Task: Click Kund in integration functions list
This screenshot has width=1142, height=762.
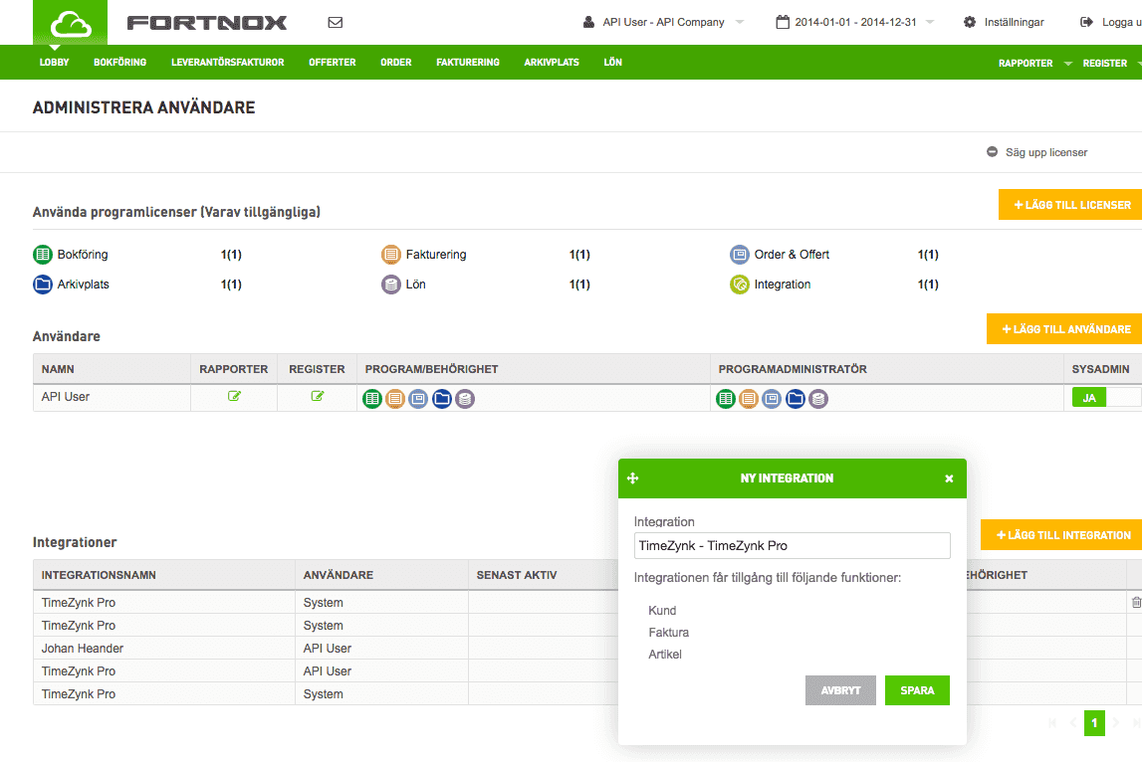Action: (x=663, y=611)
